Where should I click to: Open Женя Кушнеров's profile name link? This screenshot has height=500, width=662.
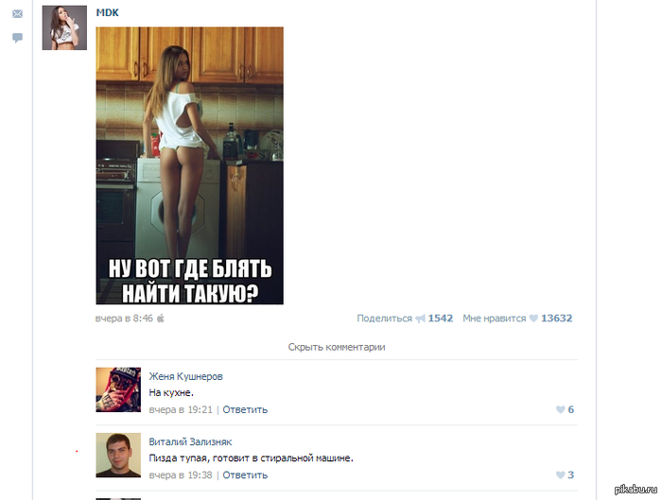click(x=185, y=376)
